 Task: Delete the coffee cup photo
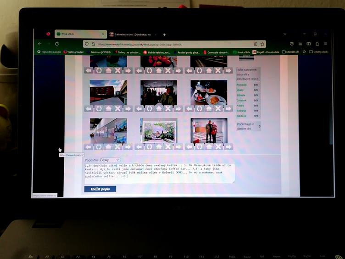(218, 109)
